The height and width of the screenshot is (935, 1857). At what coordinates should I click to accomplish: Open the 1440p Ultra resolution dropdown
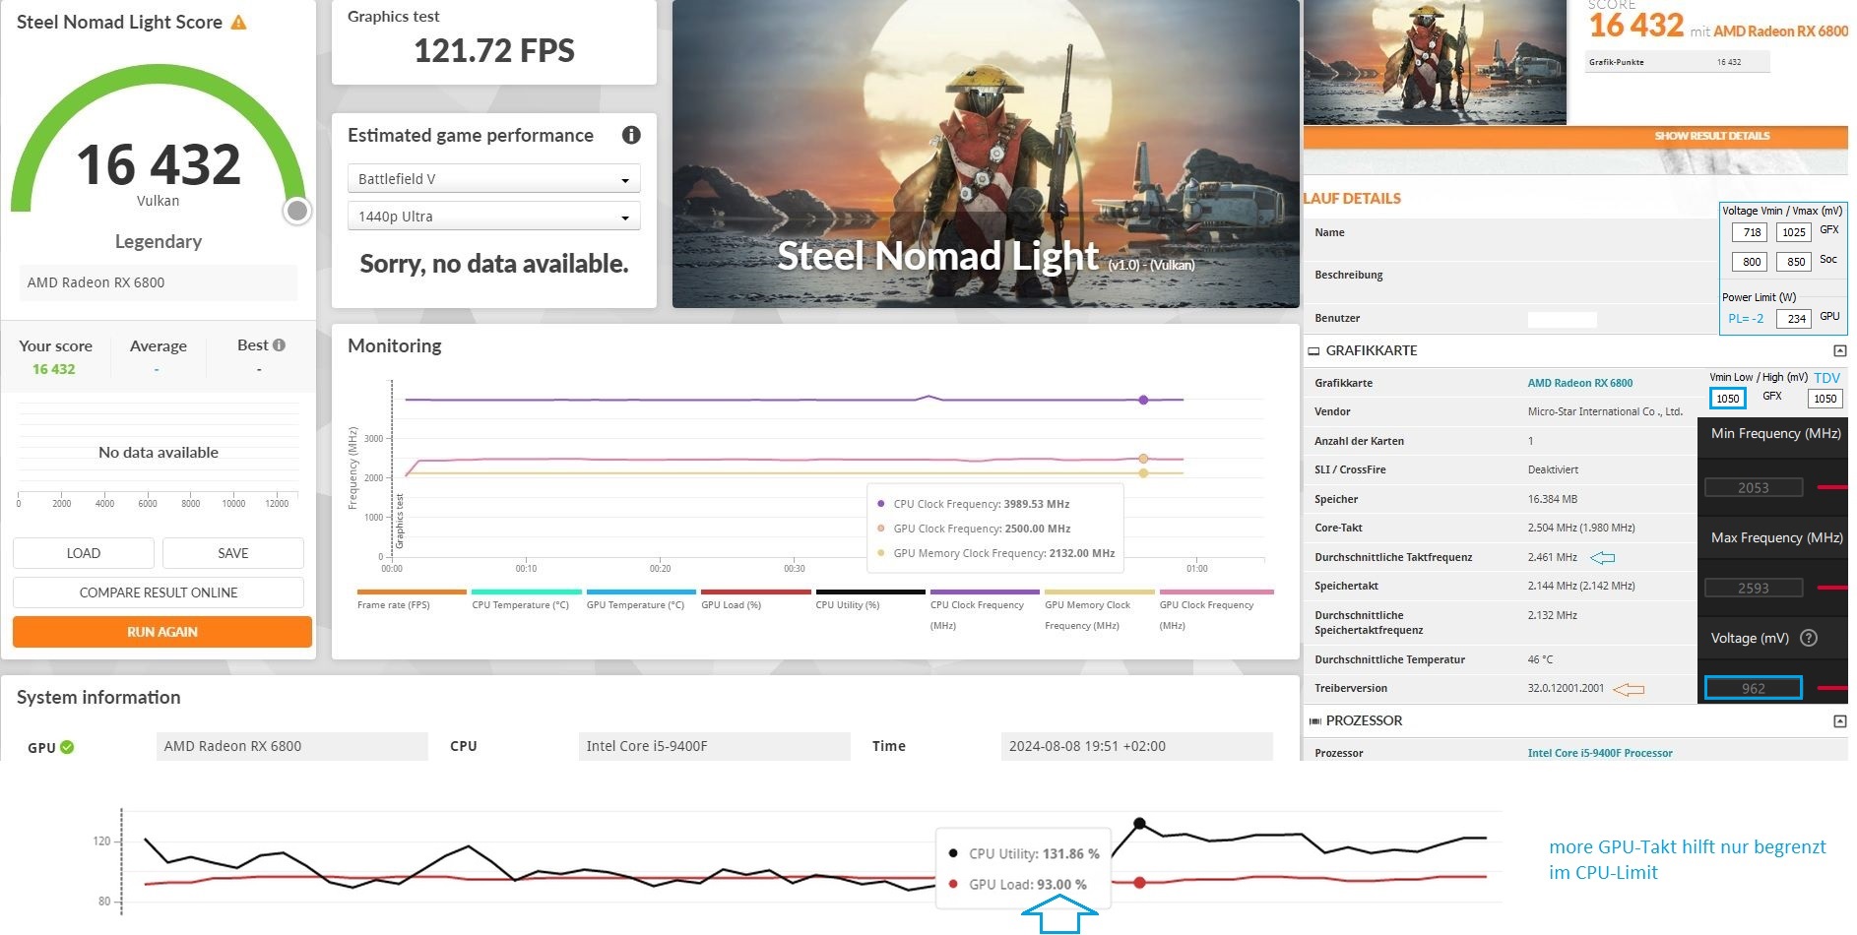click(x=493, y=216)
